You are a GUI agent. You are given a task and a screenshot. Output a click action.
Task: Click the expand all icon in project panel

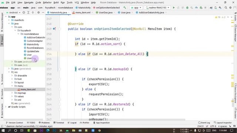pyautogui.click(x=28, y=13)
